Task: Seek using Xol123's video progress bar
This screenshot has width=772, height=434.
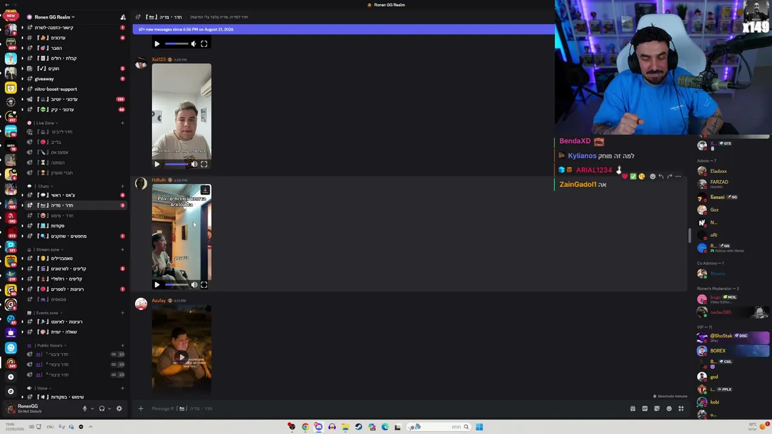Action: tap(176, 164)
